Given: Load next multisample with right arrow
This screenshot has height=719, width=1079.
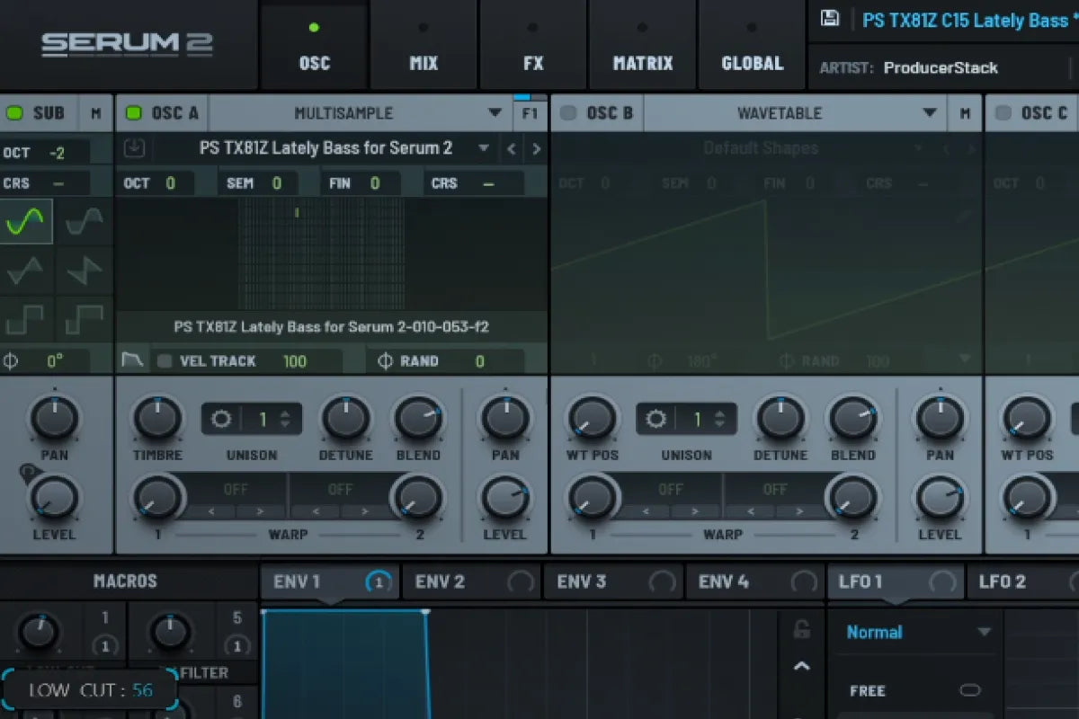Looking at the screenshot, I should click(536, 148).
